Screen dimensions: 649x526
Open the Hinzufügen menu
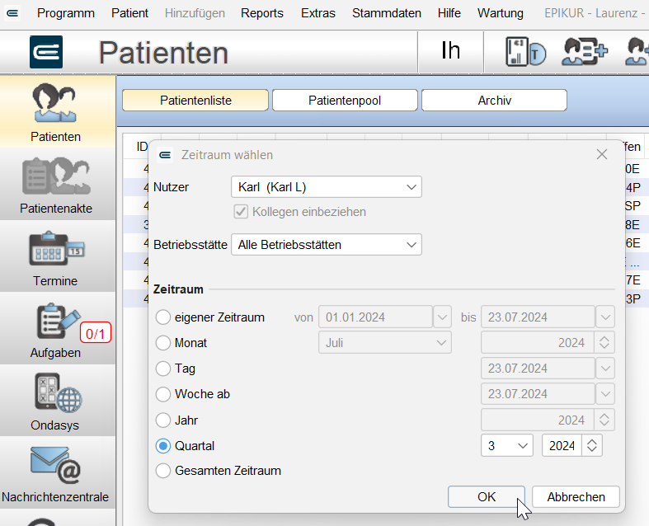pyautogui.click(x=195, y=13)
